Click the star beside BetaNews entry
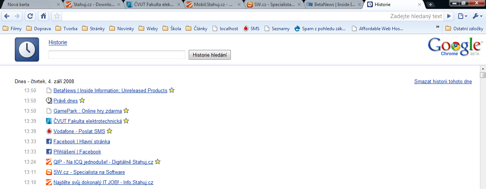 click(x=172, y=90)
